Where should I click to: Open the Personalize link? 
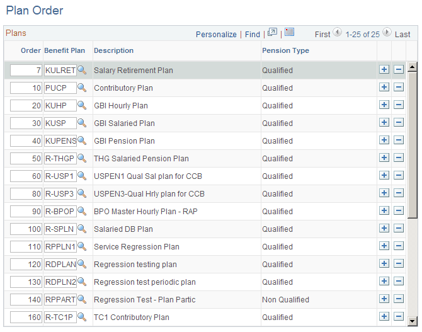point(216,35)
